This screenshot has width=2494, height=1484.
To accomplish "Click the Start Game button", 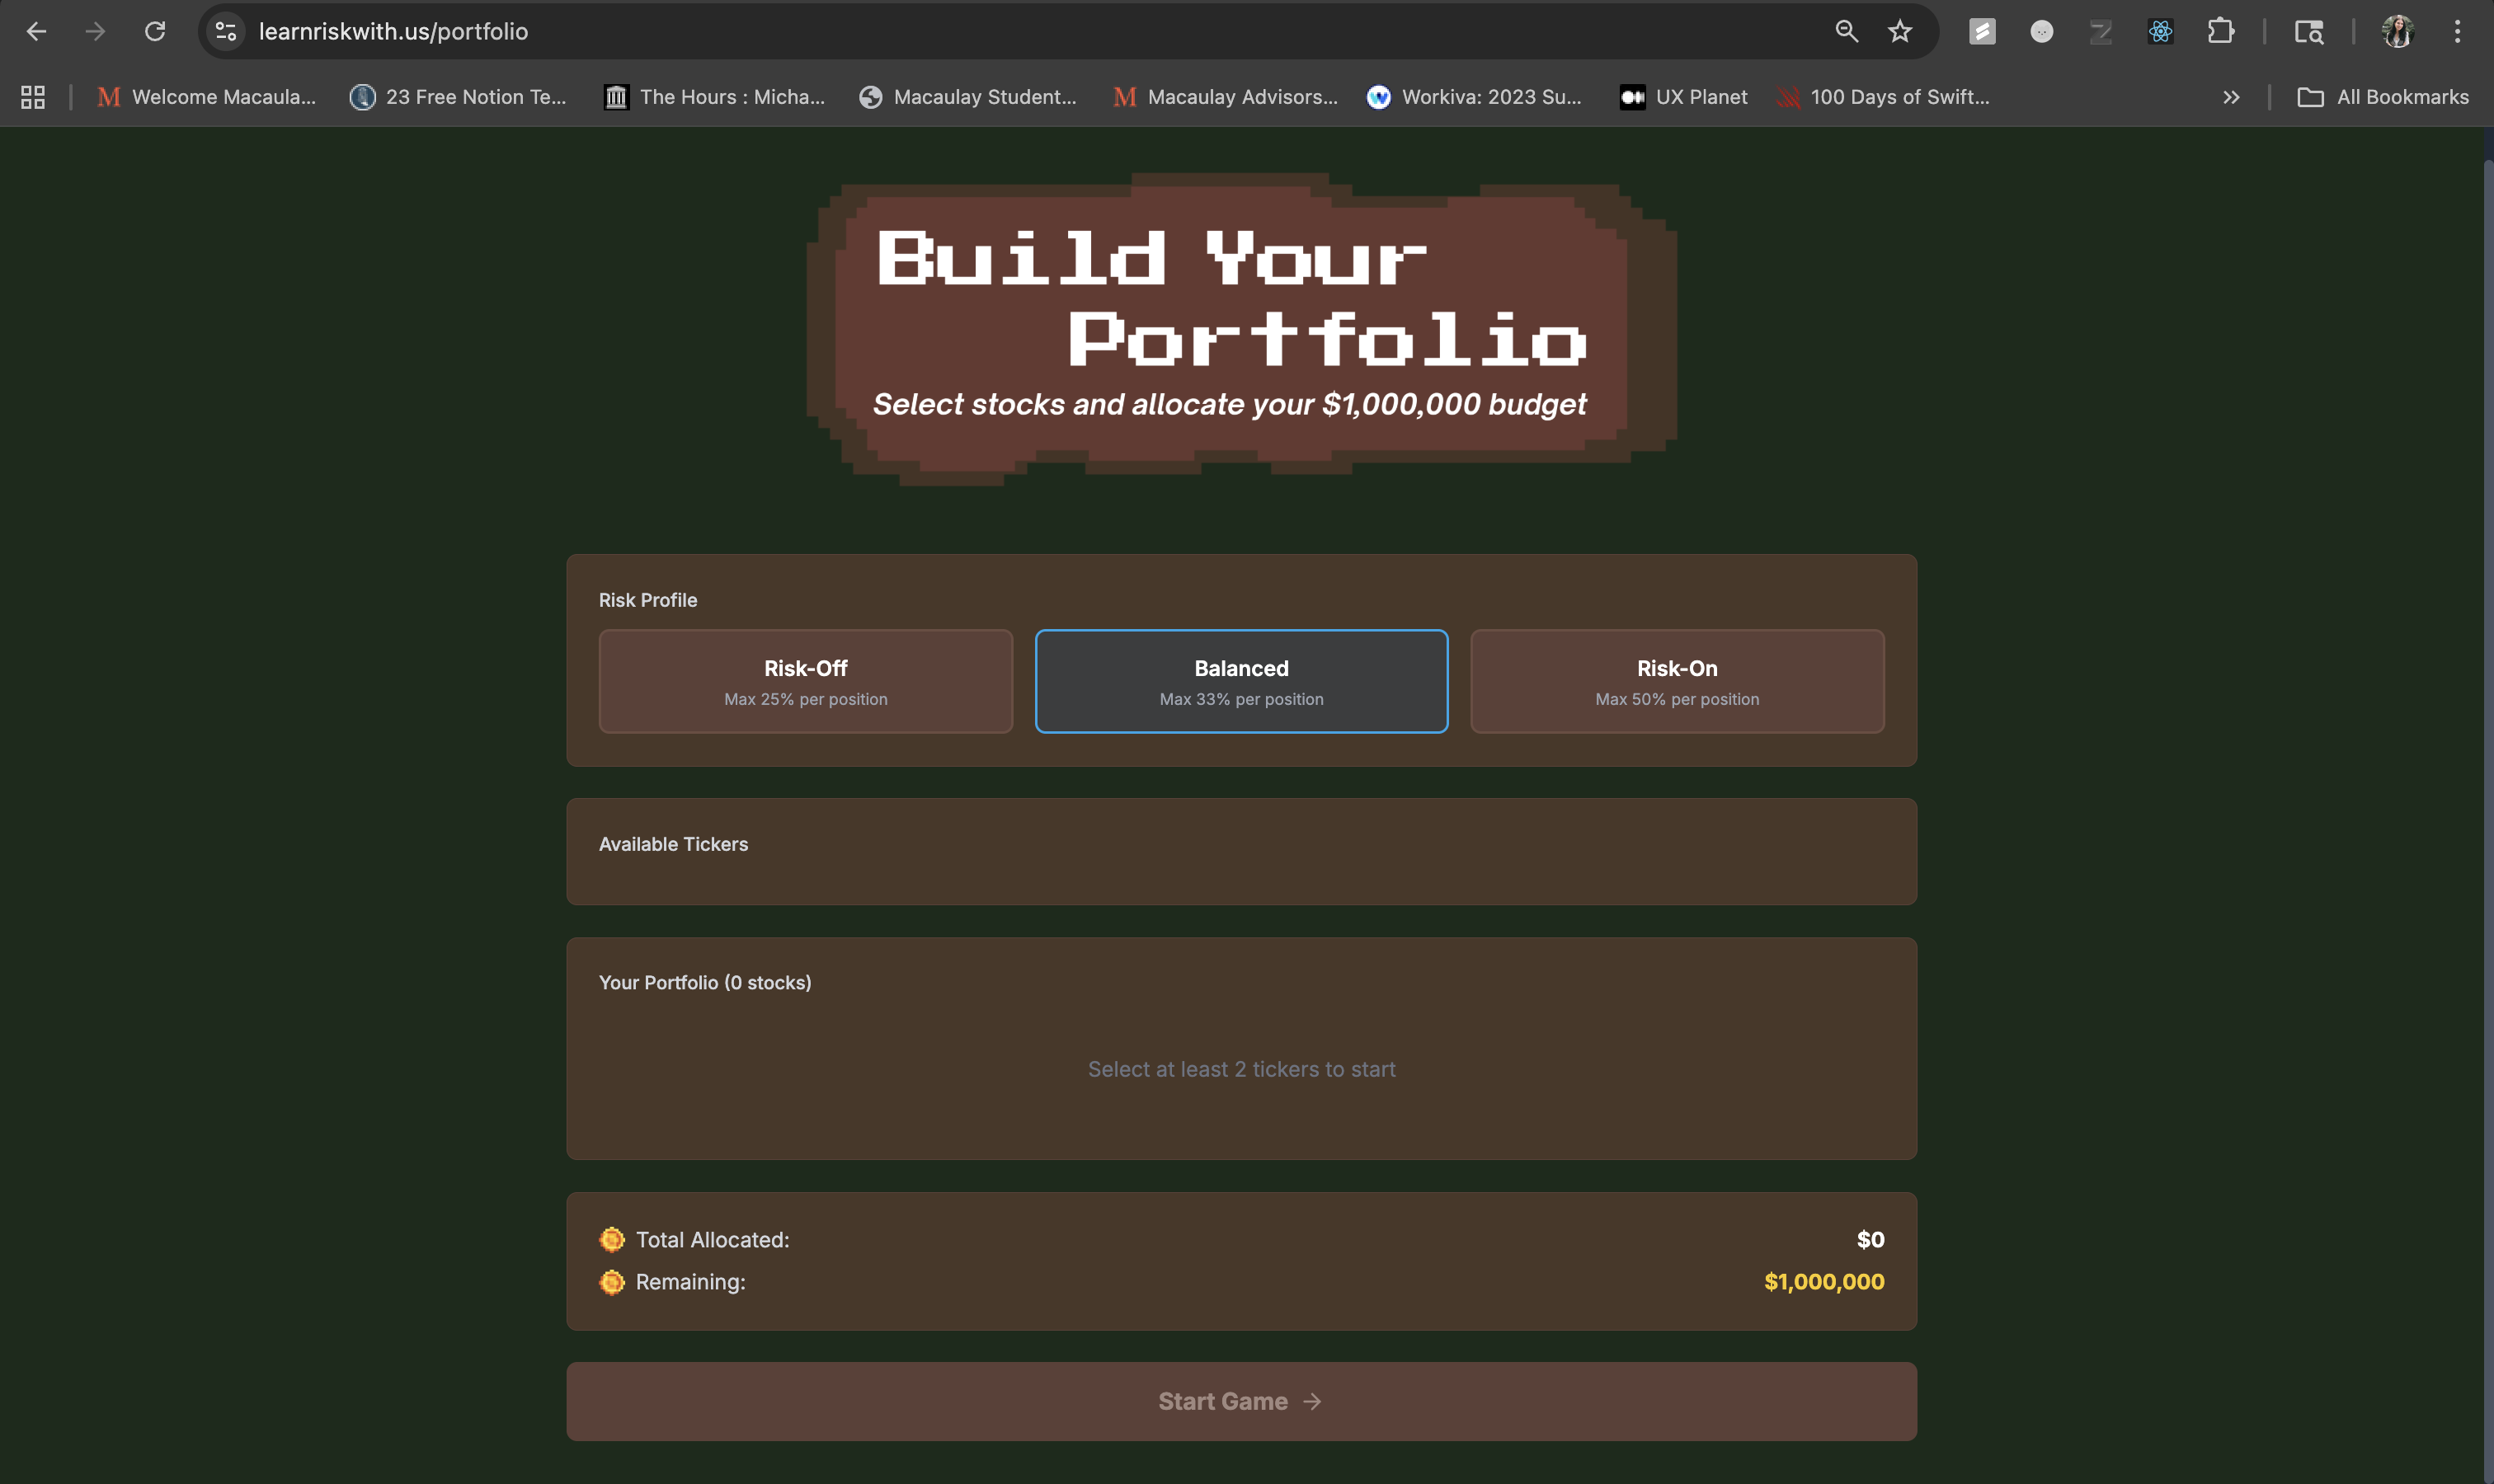I will click(1240, 1401).
